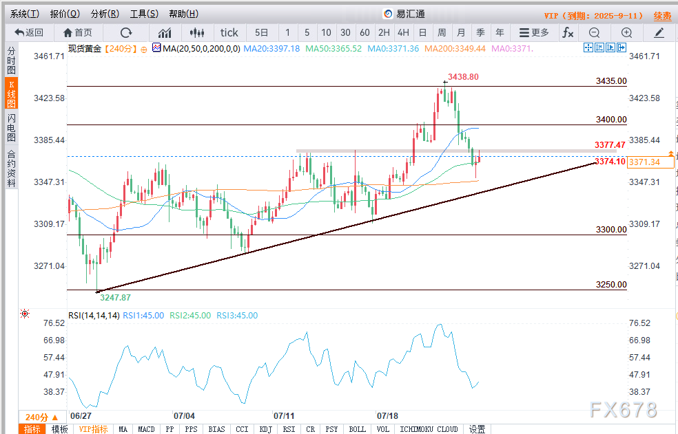Select the 4H timeframe button
This screenshot has height=434, width=678.
(403, 32)
